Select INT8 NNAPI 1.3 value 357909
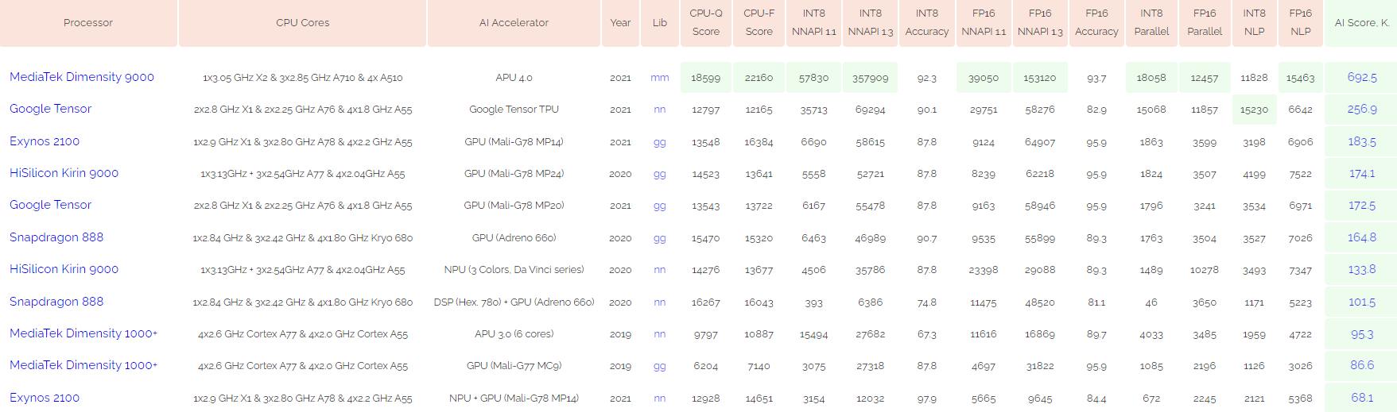Viewport: 1397px width, 412px height. [871, 78]
